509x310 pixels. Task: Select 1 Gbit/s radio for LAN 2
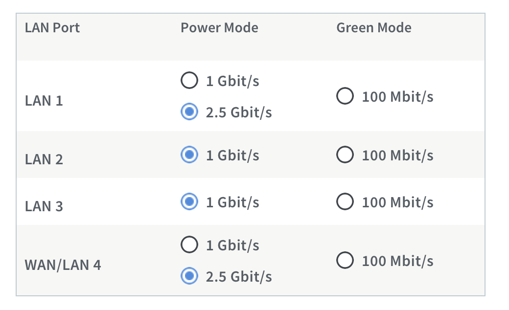click(x=189, y=155)
